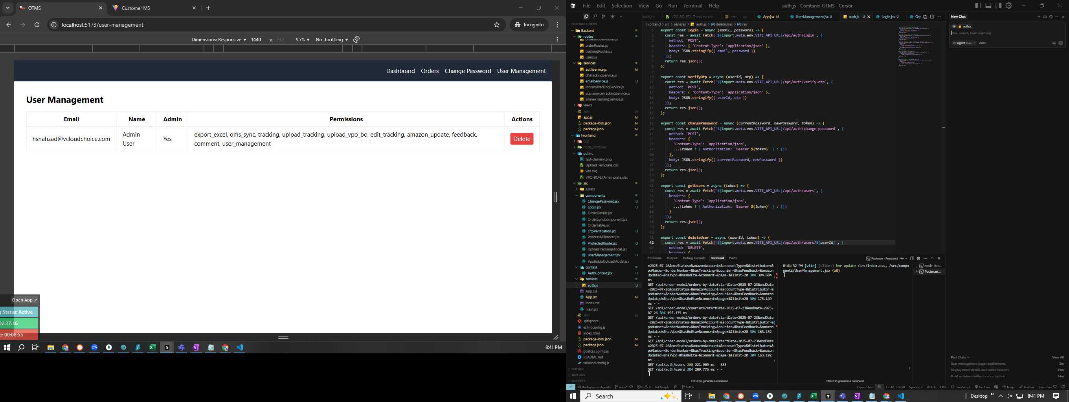
Task: Open the 95% zoom dropdown
Action: [302, 39]
